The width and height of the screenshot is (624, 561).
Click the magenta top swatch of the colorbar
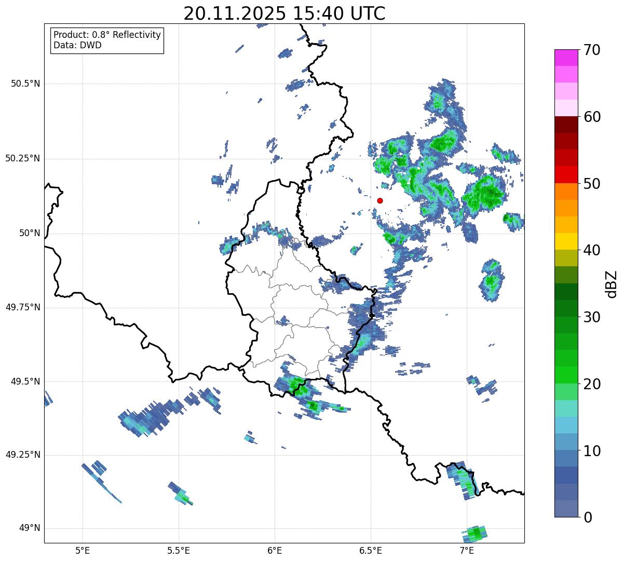tap(566, 58)
